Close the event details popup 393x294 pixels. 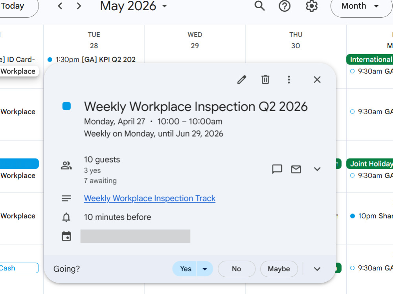tap(317, 80)
